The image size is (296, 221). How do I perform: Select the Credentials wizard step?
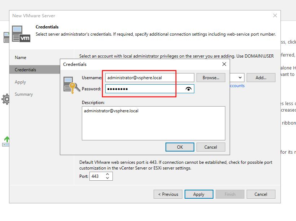coord(35,69)
